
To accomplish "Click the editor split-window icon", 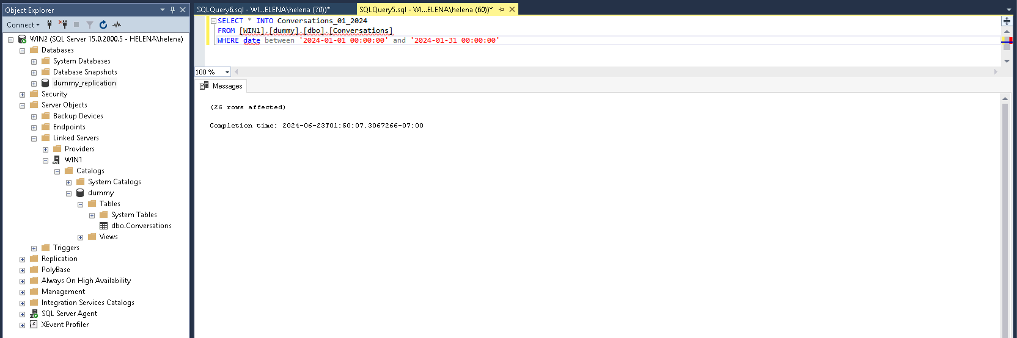I will point(1007,21).
